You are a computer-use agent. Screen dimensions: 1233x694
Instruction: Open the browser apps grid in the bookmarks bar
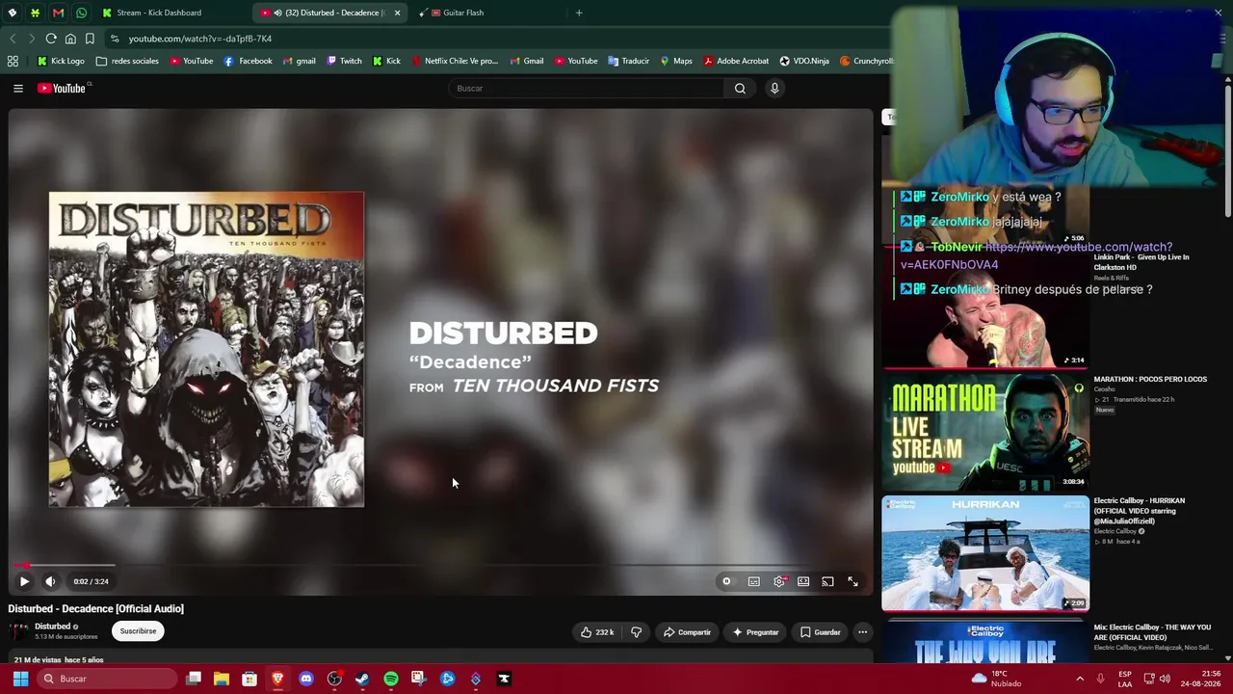tap(13, 61)
